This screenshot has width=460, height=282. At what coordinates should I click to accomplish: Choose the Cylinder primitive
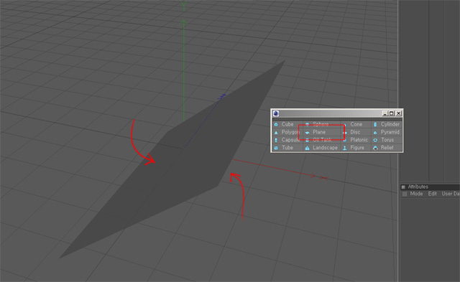[x=387, y=124]
